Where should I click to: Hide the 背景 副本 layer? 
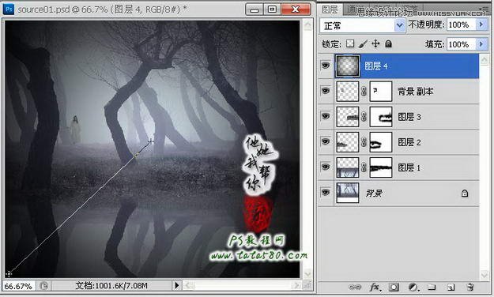point(326,91)
